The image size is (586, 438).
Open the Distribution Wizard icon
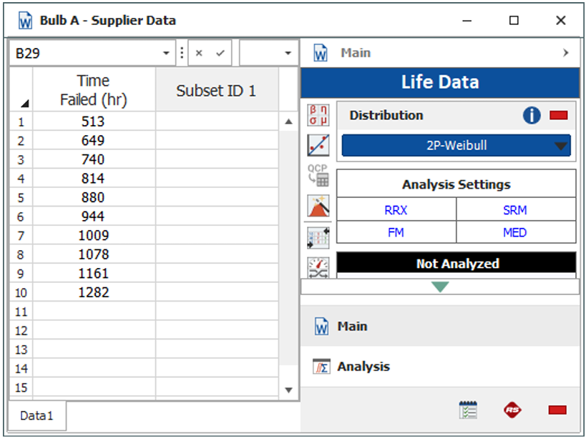coord(318,206)
